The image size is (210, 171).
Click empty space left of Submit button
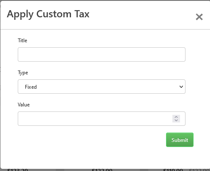pos(92,140)
